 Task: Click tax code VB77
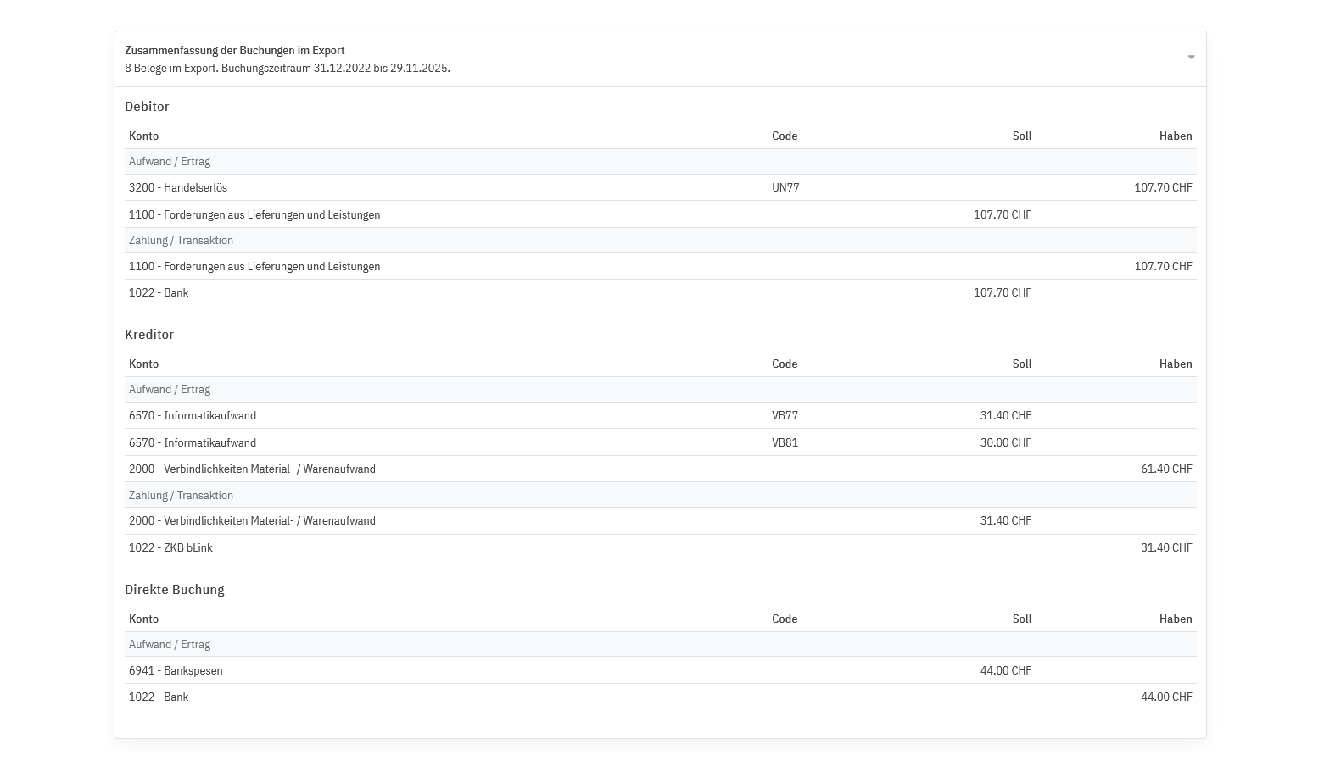coord(785,416)
